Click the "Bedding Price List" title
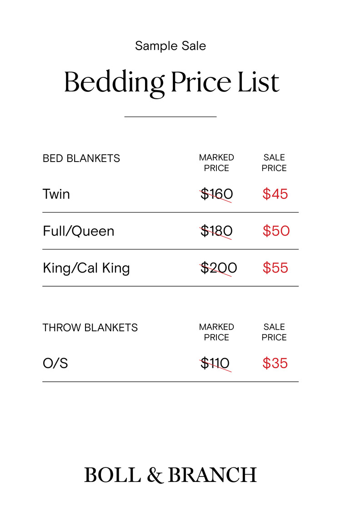The image size is (341, 512). (171, 82)
